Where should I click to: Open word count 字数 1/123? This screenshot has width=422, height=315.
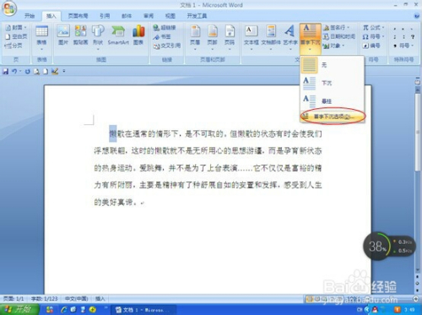pos(44,299)
